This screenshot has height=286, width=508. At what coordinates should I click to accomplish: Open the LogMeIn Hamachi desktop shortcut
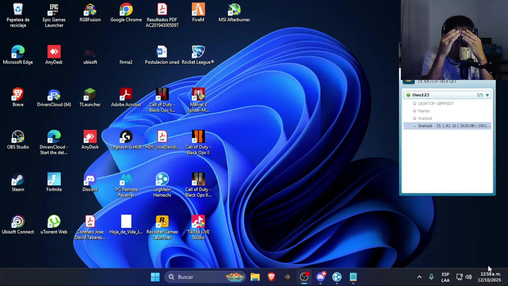162,185
